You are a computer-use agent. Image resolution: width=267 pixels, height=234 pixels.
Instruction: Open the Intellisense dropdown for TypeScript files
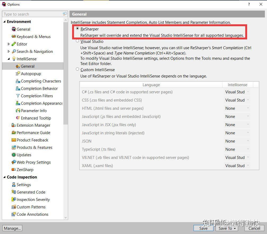(x=248, y=149)
